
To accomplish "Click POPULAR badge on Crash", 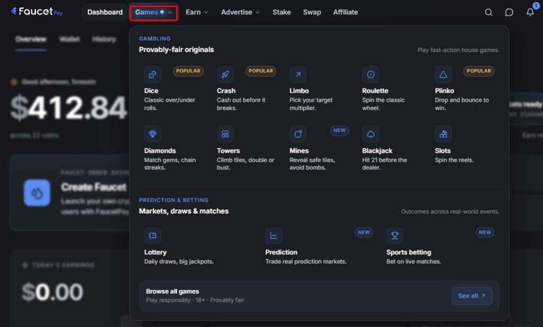I will coord(261,71).
